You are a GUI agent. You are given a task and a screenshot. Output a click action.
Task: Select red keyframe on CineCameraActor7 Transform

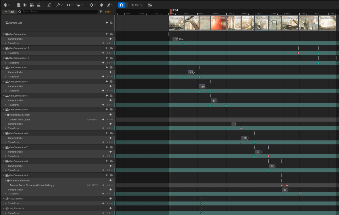click(x=269, y=156)
